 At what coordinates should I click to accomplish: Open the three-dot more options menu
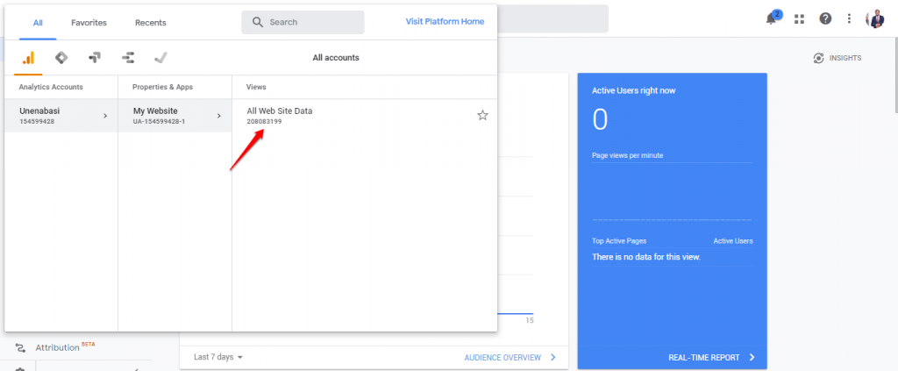[849, 18]
